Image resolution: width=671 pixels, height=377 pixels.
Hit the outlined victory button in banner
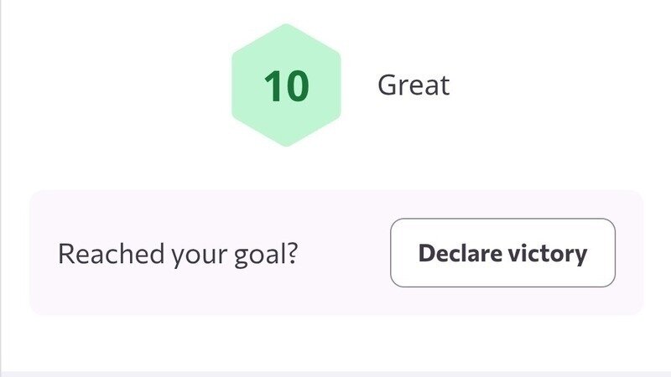[x=502, y=253]
